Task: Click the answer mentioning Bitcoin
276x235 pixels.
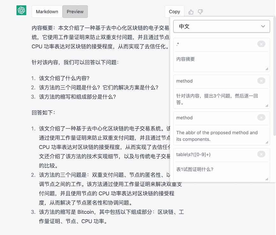Action: [x=112, y=217]
